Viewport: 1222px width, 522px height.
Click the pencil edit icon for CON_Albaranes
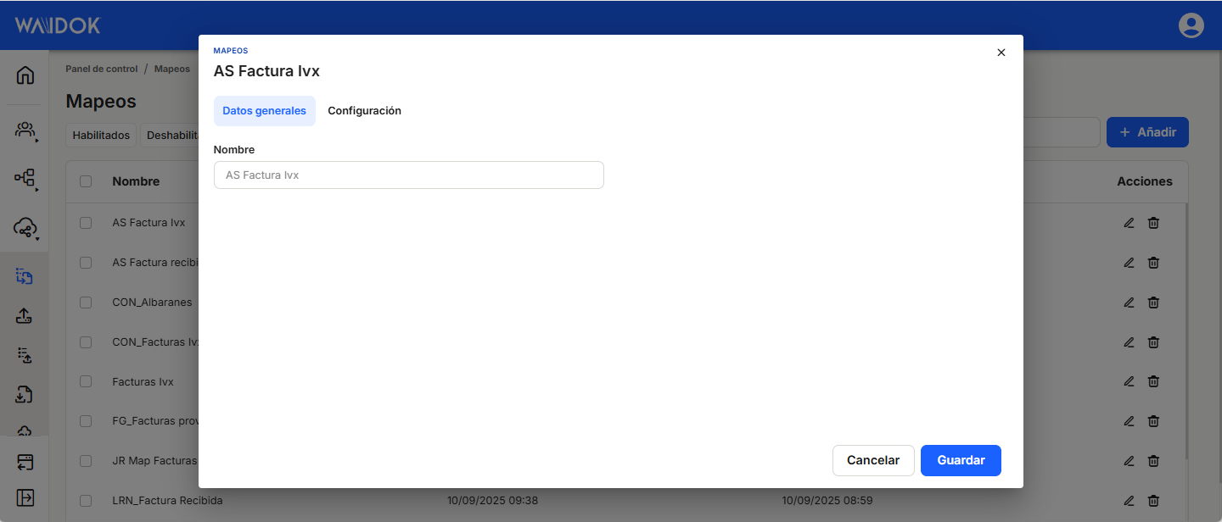click(x=1129, y=303)
